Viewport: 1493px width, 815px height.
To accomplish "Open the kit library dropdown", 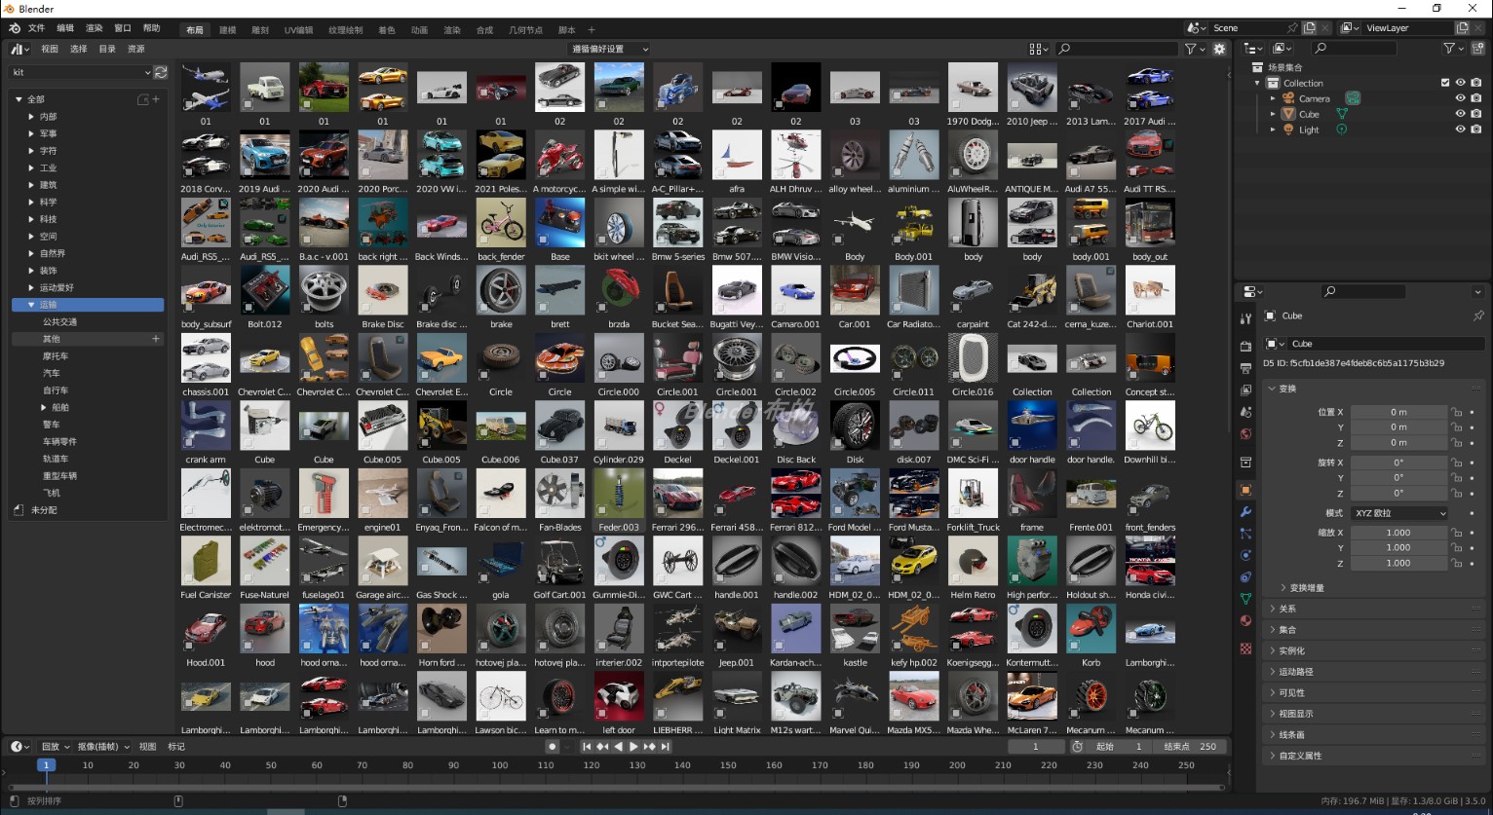I will click(x=81, y=72).
